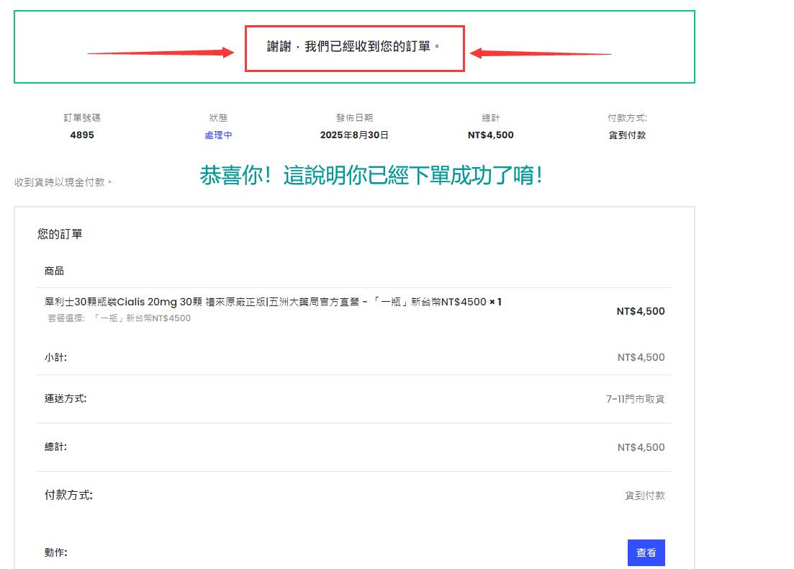Screen dimensions: 794x569
Task: Select the 謝謝，我們已經收到您的訂單 message
Action: point(353,47)
